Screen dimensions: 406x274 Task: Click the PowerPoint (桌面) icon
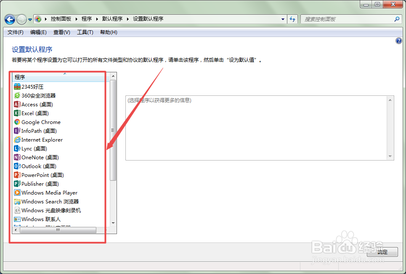(17, 175)
